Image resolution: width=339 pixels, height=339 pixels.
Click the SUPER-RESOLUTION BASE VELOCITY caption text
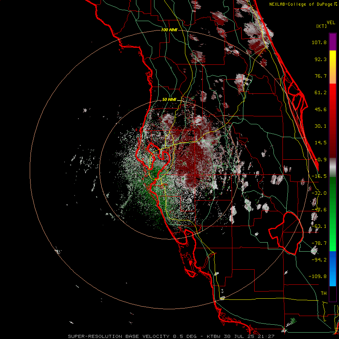click(x=119, y=336)
